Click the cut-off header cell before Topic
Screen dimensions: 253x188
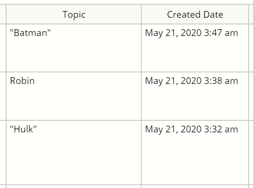pos(3,14)
